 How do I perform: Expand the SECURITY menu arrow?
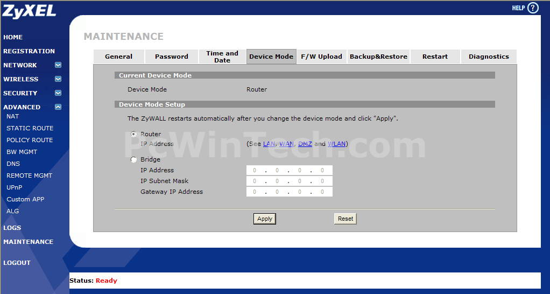[x=58, y=93]
